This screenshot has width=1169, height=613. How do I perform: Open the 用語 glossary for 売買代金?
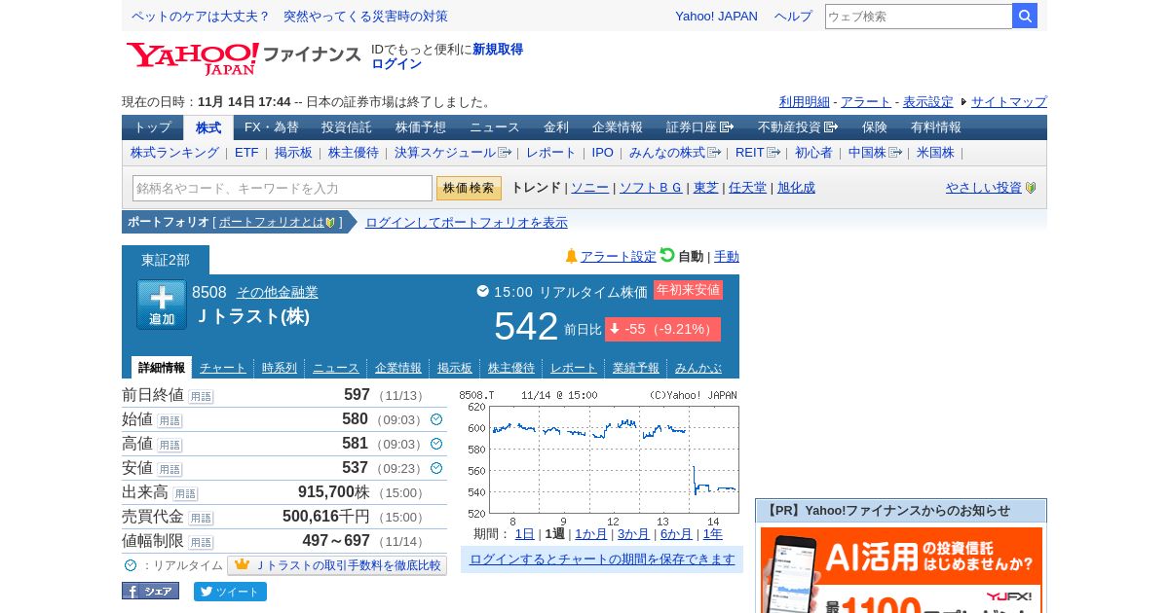[x=201, y=518]
